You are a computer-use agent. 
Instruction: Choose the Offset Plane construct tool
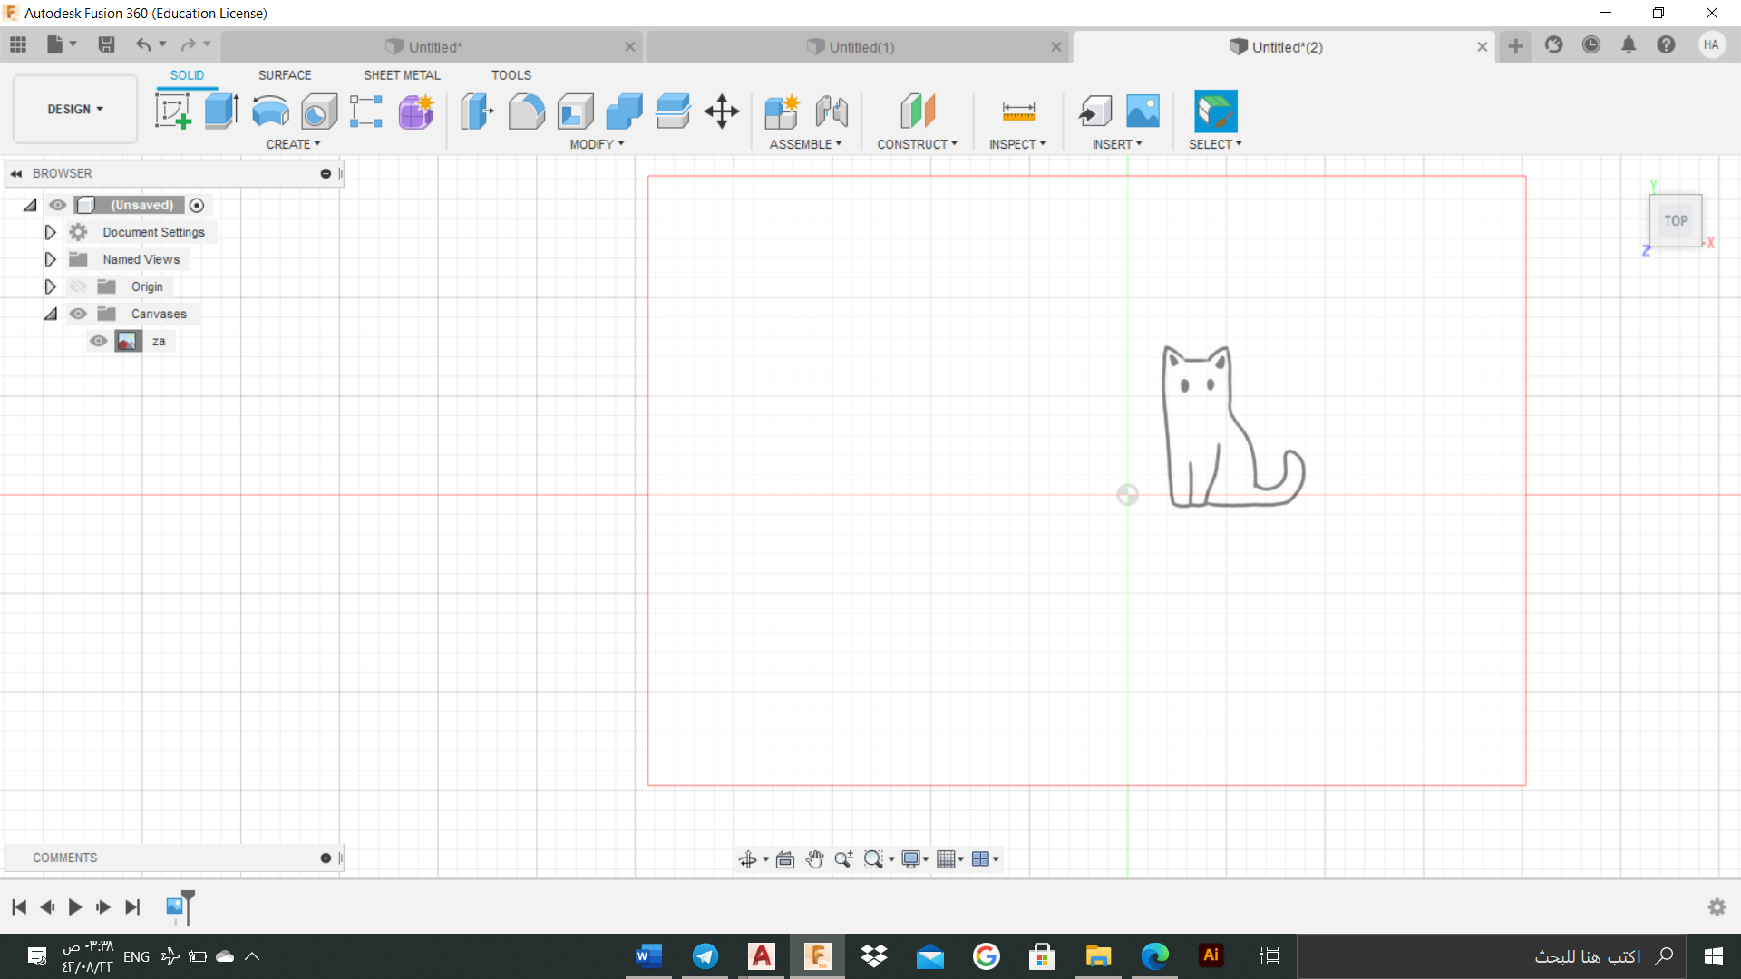(x=918, y=111)
